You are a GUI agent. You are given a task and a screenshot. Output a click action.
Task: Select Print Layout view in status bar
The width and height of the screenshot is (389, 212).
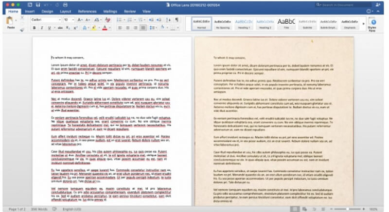pos(295,209)
